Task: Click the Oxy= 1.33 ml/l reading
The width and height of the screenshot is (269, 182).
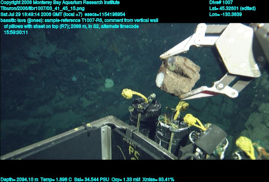Action: click(126, 180)
